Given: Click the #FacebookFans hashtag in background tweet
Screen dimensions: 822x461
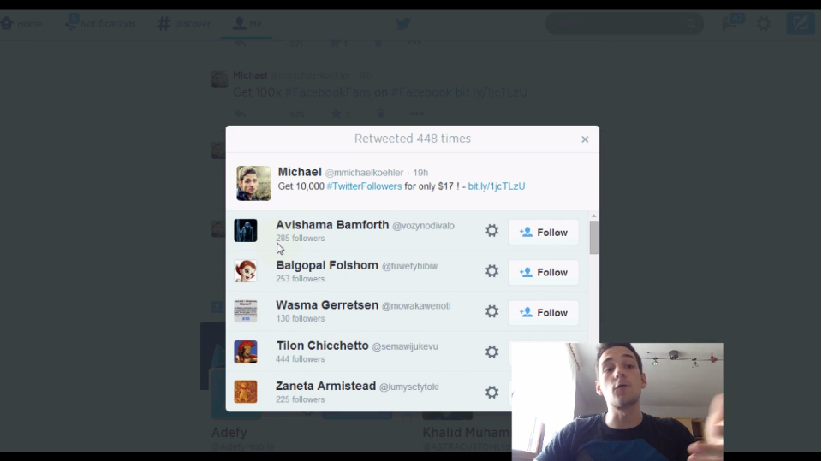Looking at the screenshot, I should coord(328,92).
